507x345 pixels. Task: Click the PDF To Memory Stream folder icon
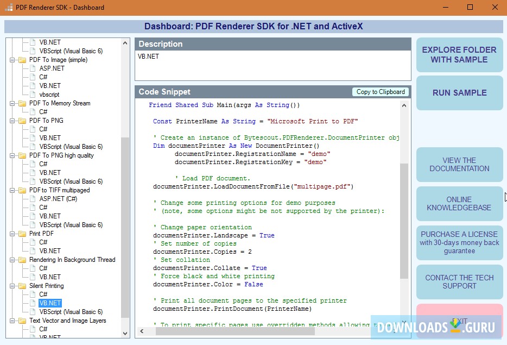pyautogui.click(x=22, y=103)
